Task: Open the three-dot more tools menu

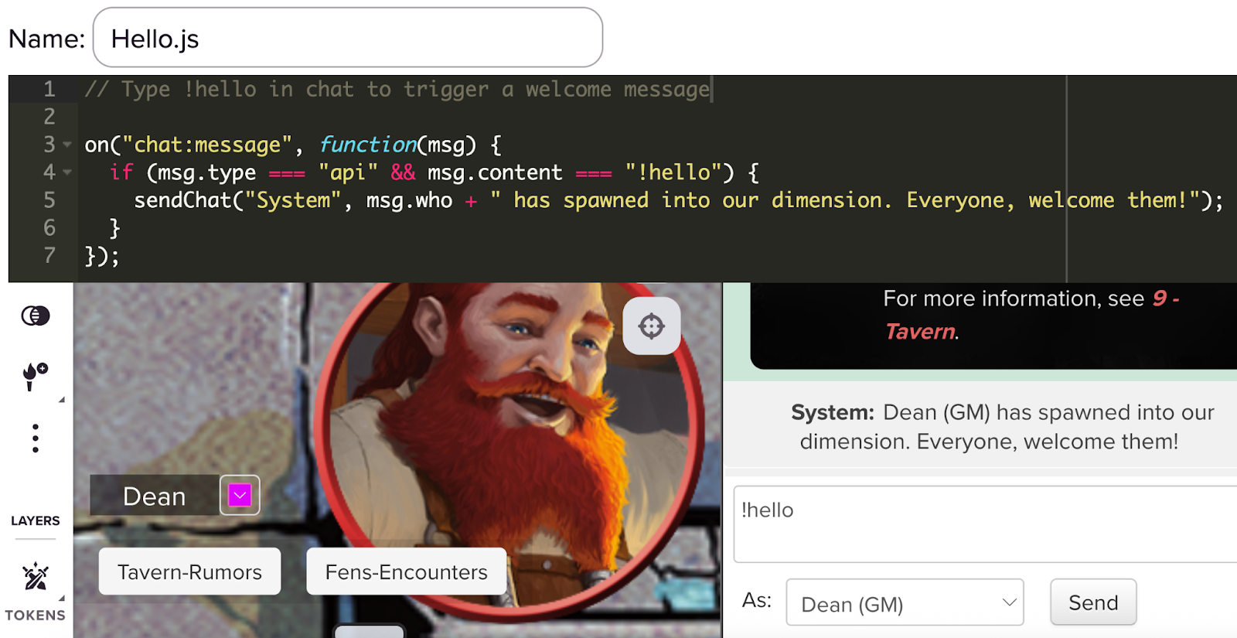Action: tap(36, 438)
